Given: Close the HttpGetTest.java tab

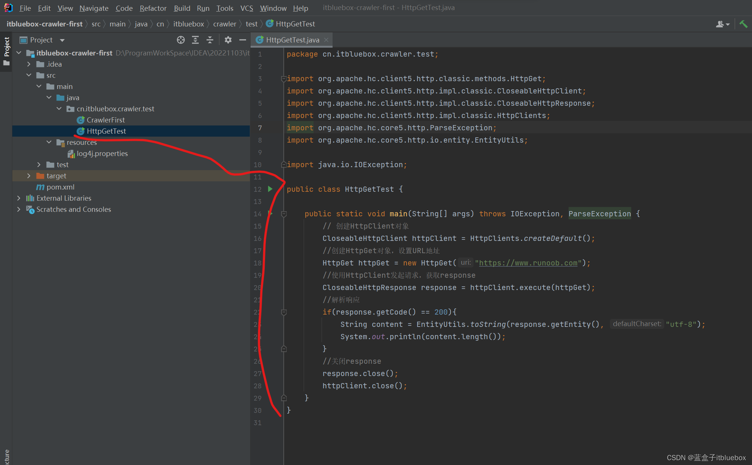Looking at the screenshot, I should [x=326, y=40].
